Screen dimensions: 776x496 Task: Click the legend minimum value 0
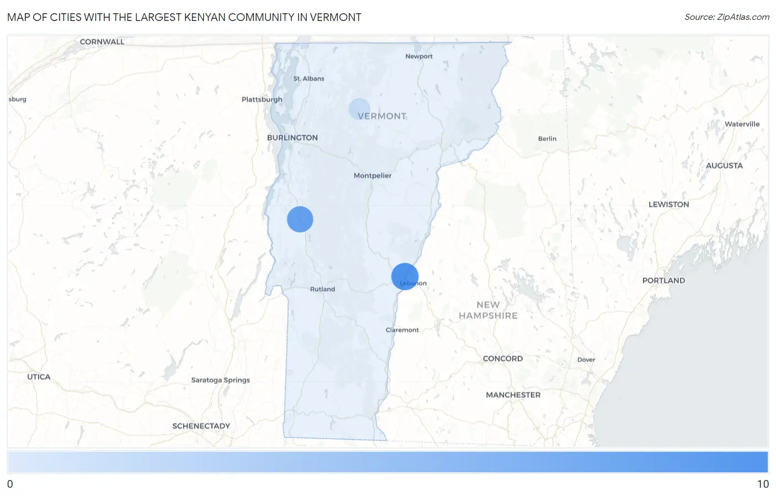[x=10, y=484]
